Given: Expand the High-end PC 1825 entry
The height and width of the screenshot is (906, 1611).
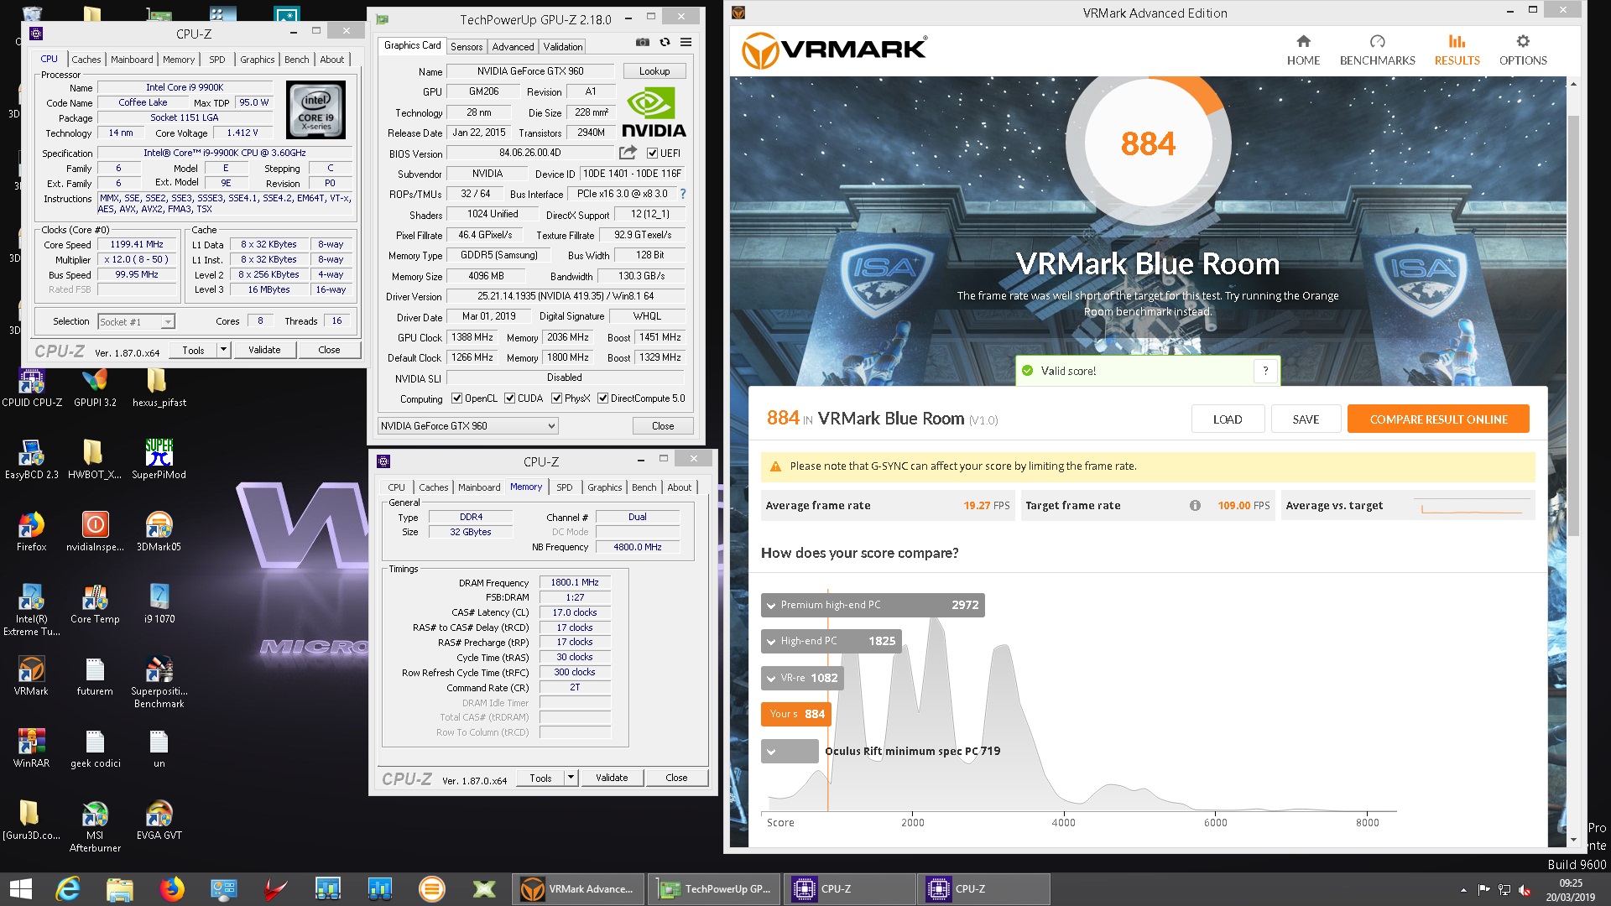Looking at the screenshot, I should [x=771, y=641].
